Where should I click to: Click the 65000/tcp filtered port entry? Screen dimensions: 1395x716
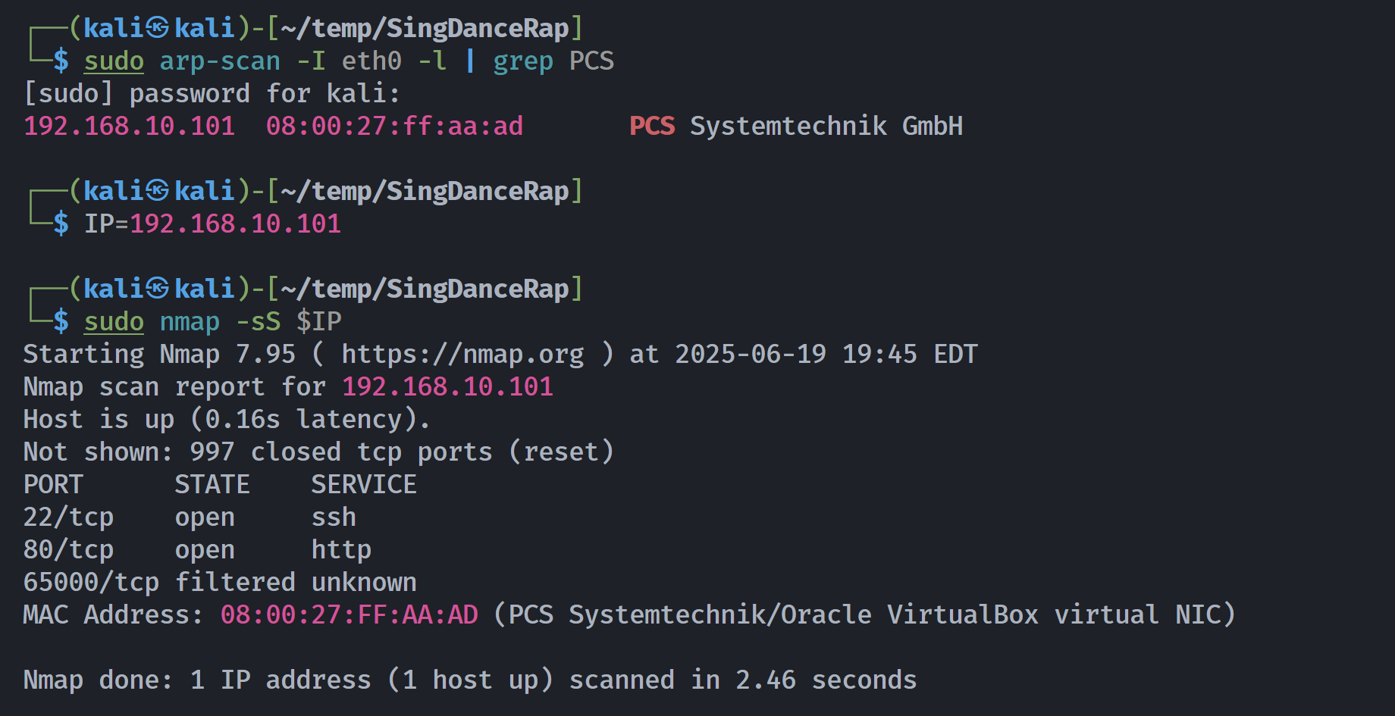220,583
